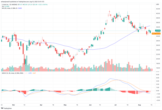Click the C32.49 close price value
The image size is (162, 110).
[35, 5]
